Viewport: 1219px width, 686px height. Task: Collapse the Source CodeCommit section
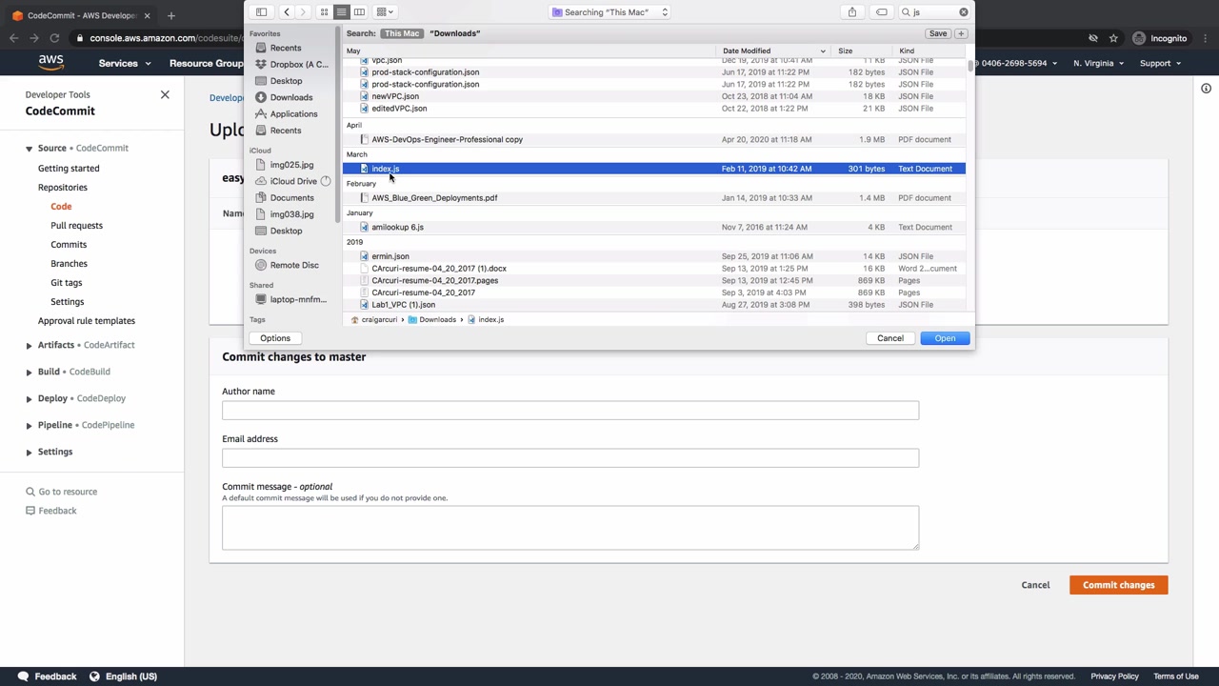29,149
